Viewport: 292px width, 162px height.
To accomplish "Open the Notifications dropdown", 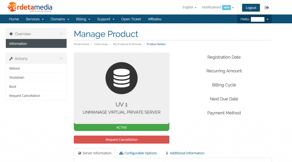I will (218, 7).
